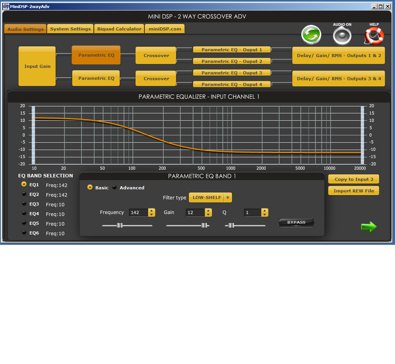The width and height of the screenshot is (395, 364).
Task: Select the EQ3 band radio button
Action: tap(24, 203)
